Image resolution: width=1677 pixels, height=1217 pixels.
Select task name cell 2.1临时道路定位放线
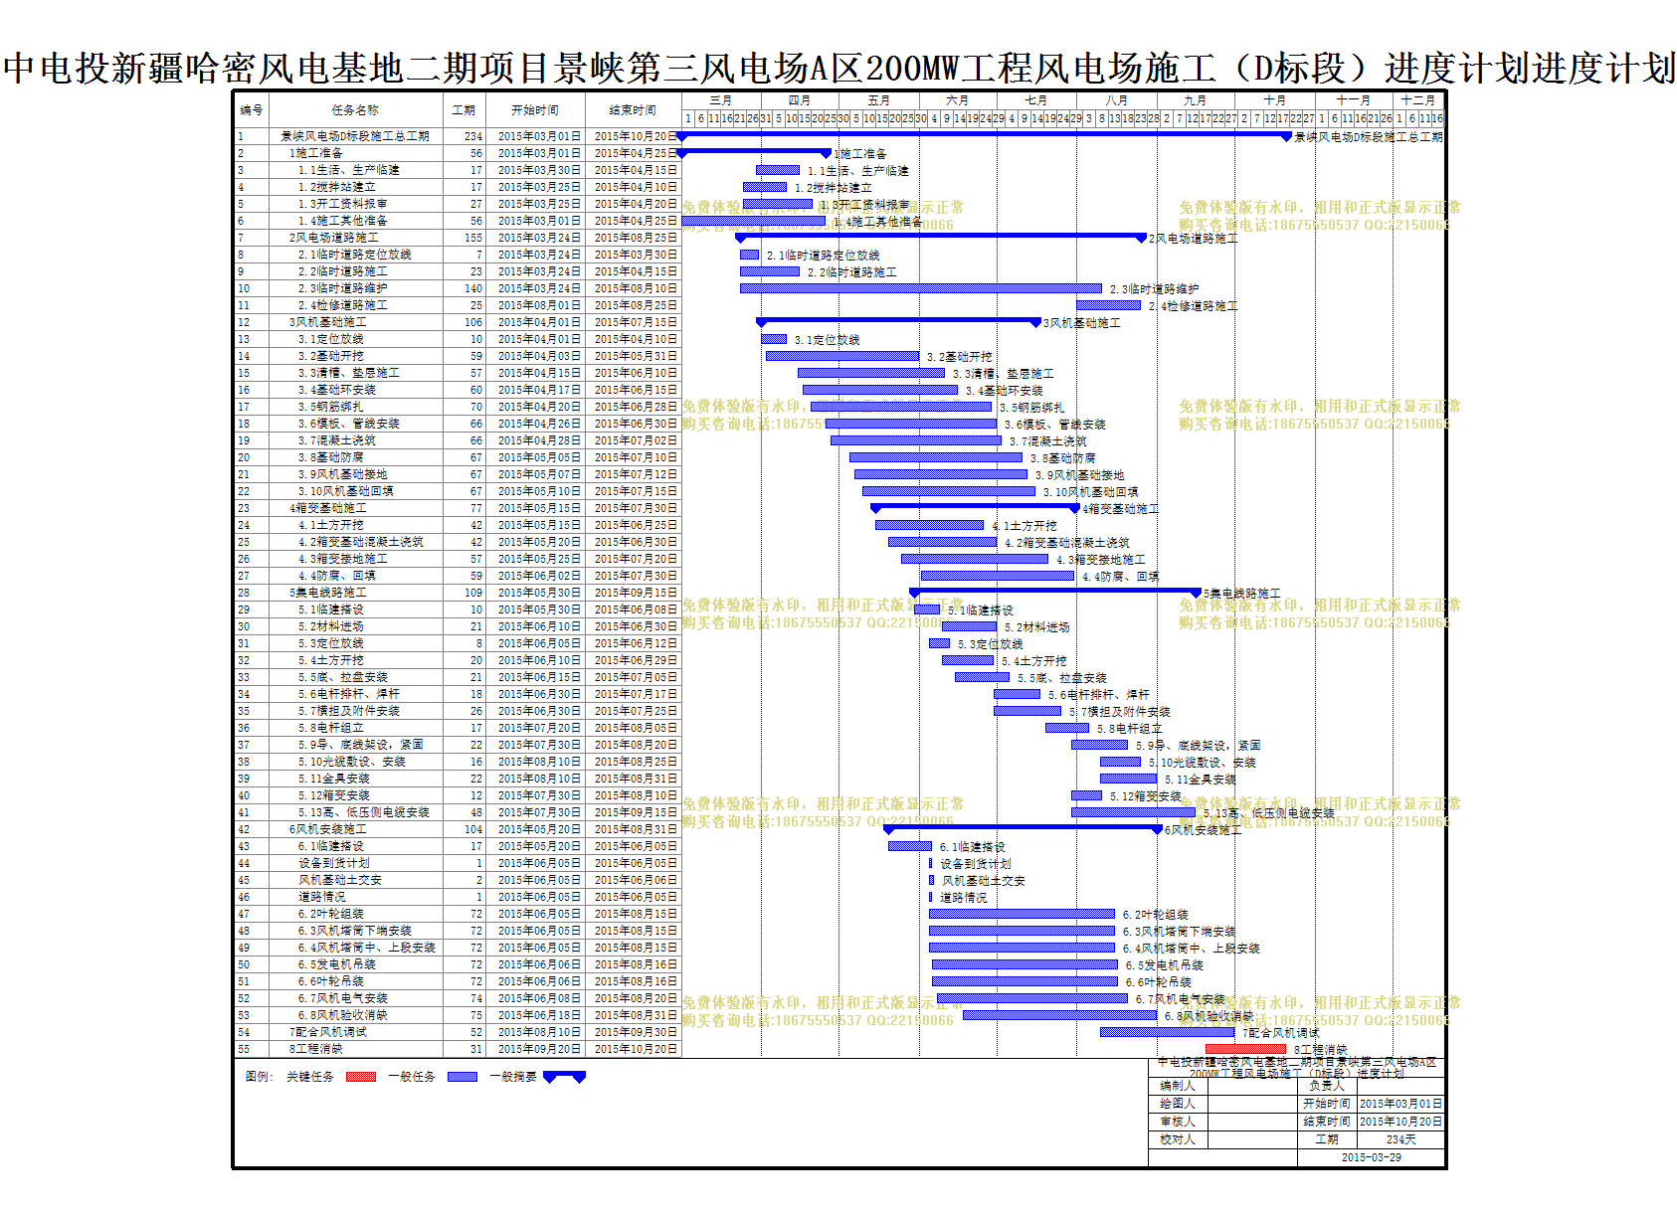[356, 255]
